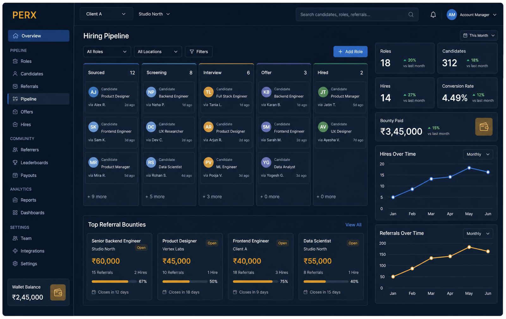Click the notification bell icon
This screenshot has width=506, height=319.
coord(433,15)
